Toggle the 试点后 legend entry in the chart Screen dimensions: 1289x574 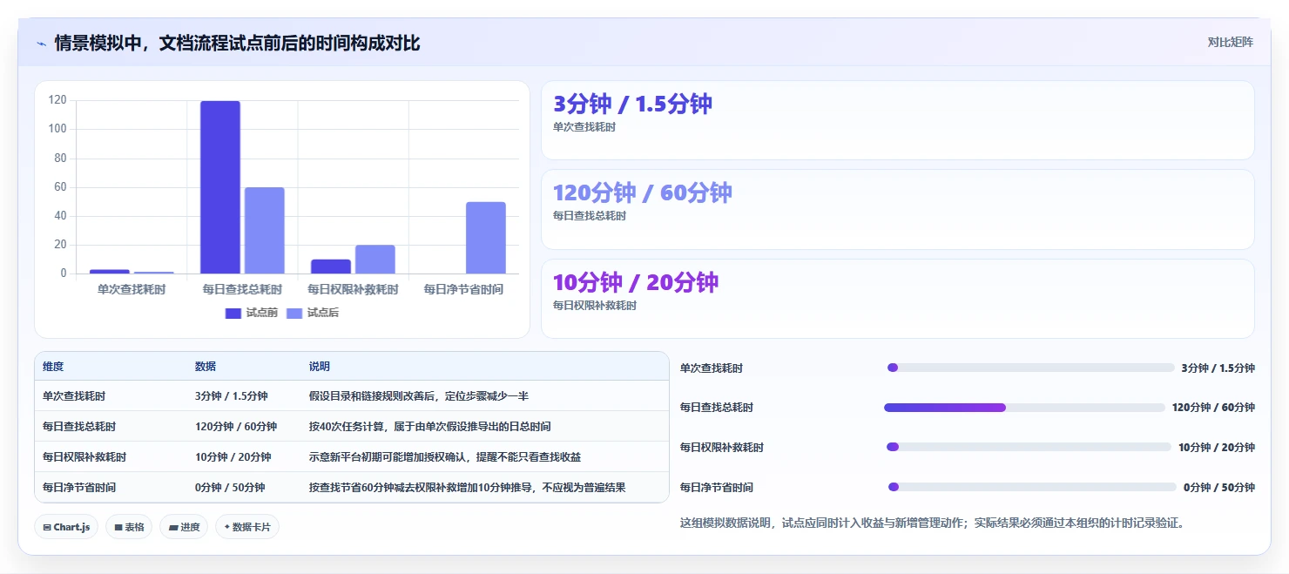click(x=312, y=313)
